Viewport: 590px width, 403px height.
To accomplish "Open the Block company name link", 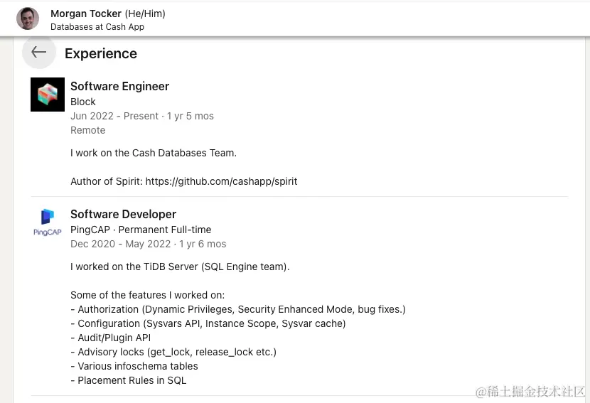I will pos(83,102).
